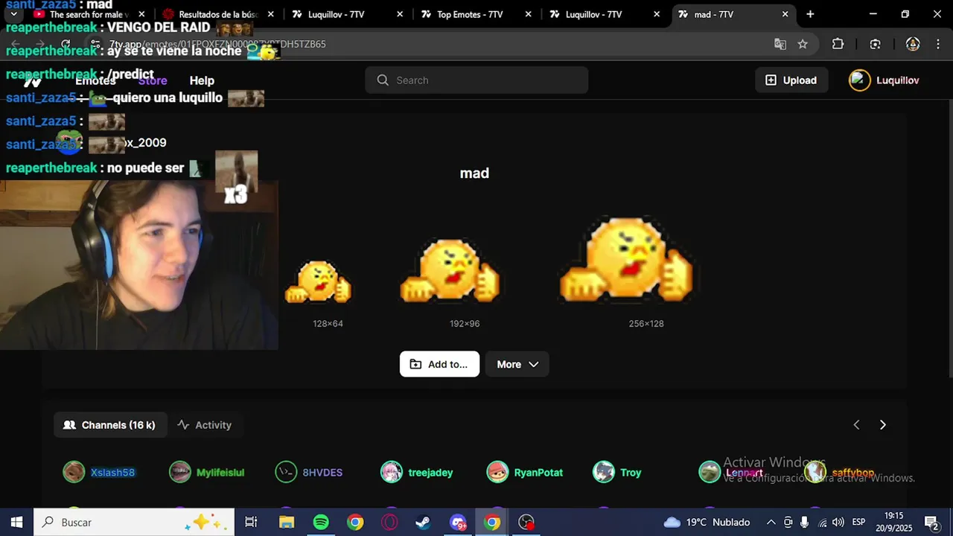
Task: Open the Store nav link
Action: (153, 80)
